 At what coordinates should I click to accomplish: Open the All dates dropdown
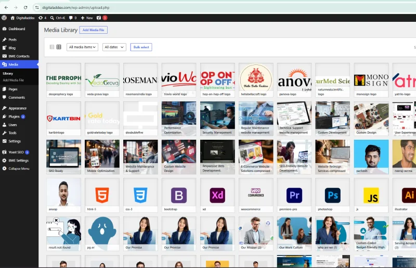[x=114, y=47]
